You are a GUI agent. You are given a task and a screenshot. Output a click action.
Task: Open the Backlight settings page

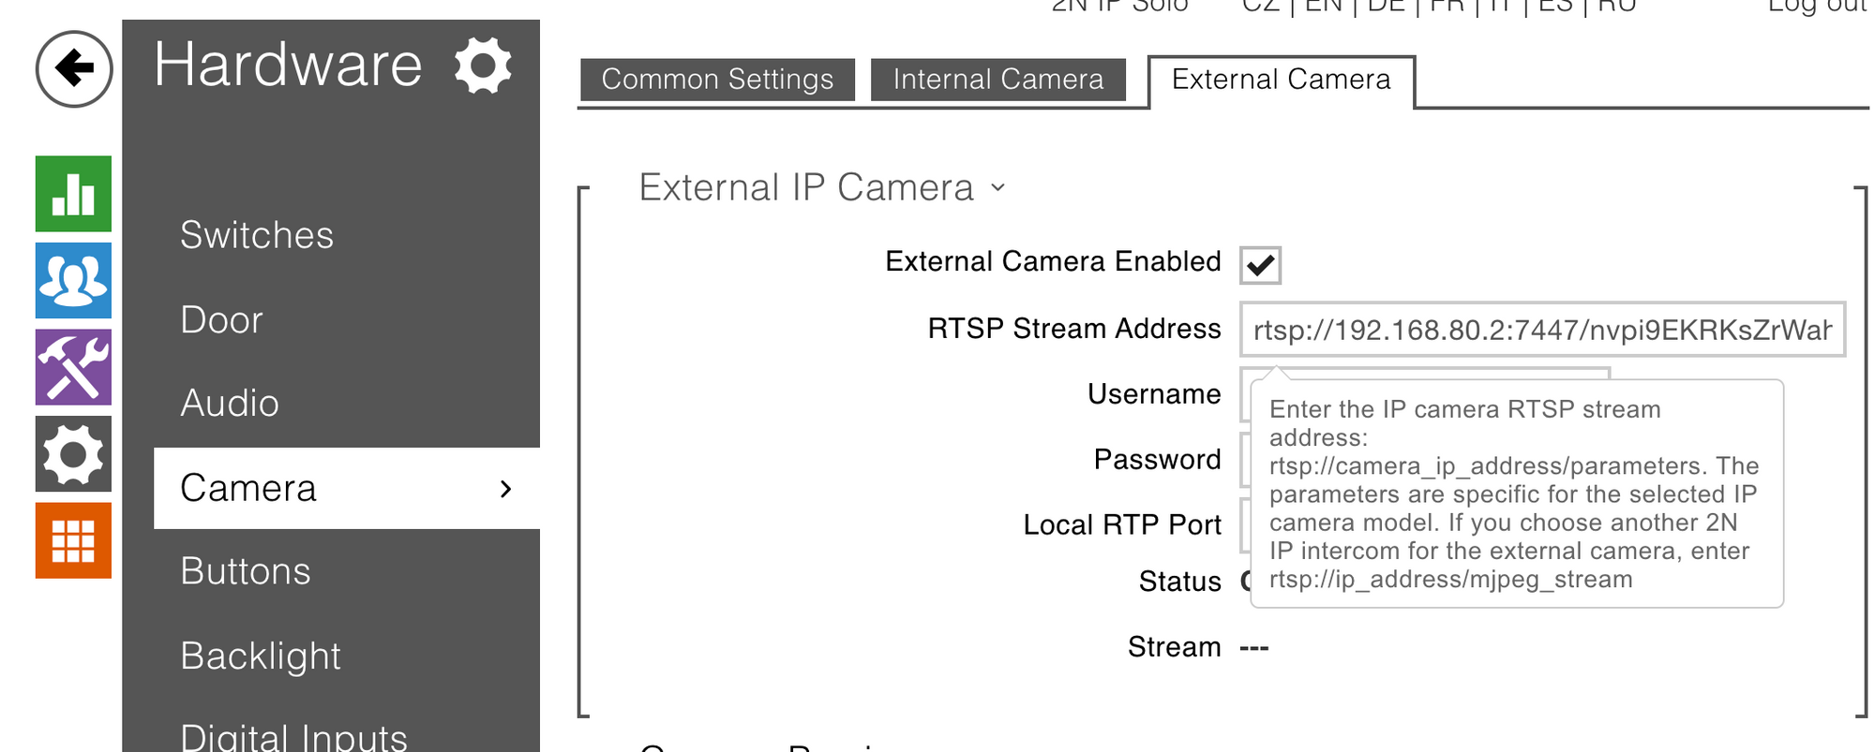(261, 656)
